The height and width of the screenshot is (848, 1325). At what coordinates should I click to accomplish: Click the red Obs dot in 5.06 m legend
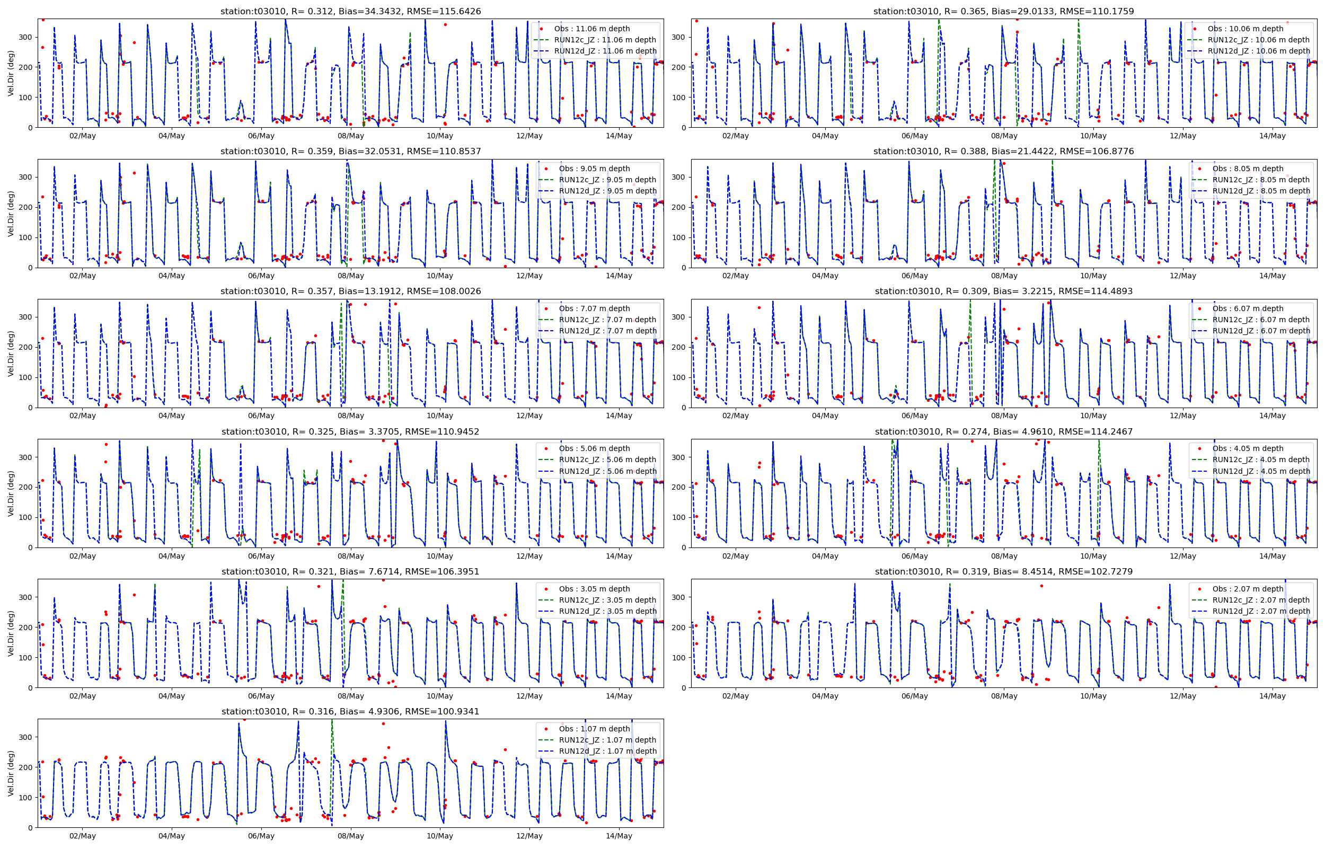click(545, 448)
